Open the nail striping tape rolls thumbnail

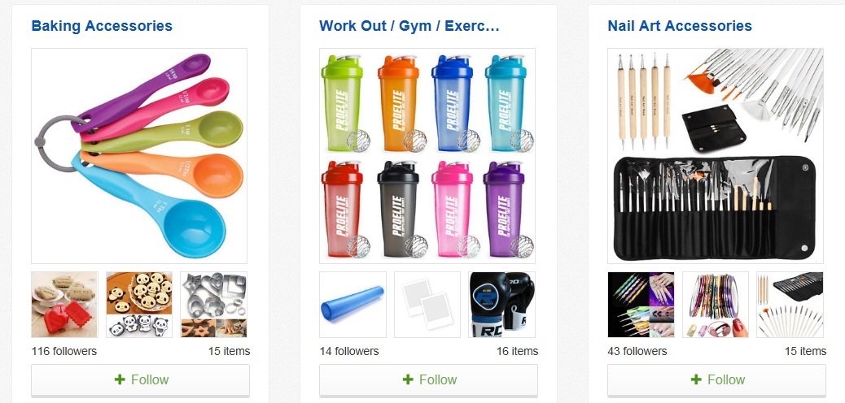tap(716, 305)
